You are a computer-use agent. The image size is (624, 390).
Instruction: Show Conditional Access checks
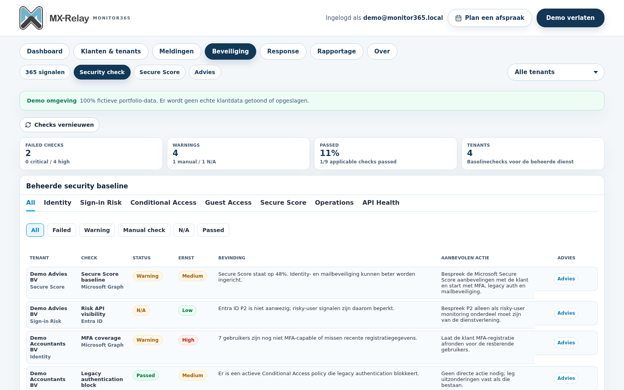coord(163,203)
